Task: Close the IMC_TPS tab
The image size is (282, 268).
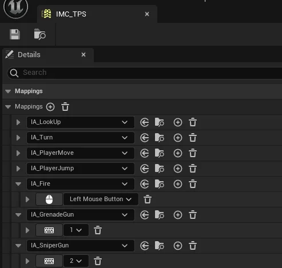Action: point(147,14)
